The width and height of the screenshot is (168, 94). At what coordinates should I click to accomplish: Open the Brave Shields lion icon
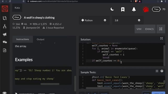pos(136,1)
